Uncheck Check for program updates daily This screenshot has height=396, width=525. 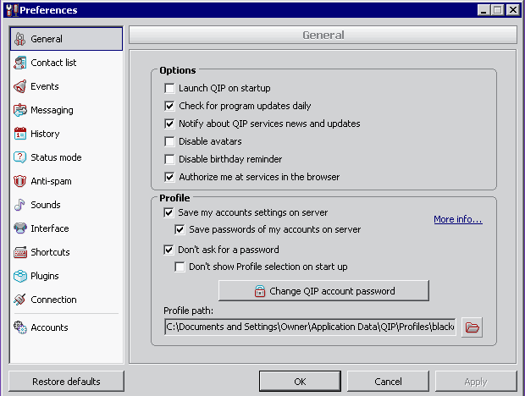(x=169, y=106)
